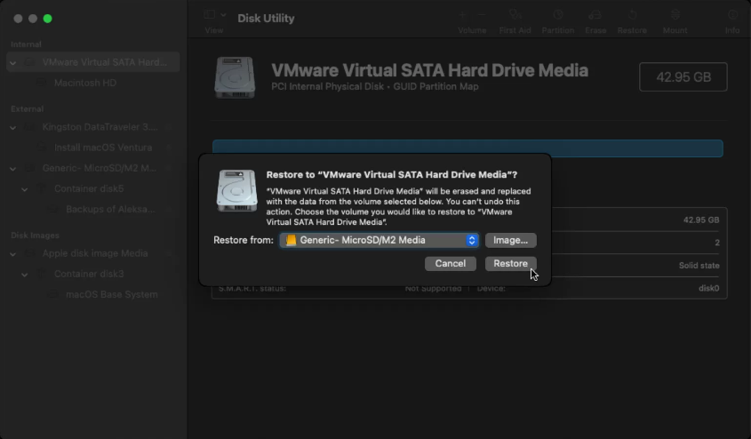Click the Kingston DataTraveler drive icon
The width and height of the screenshot is (751, 439).
tap(29, 127)
